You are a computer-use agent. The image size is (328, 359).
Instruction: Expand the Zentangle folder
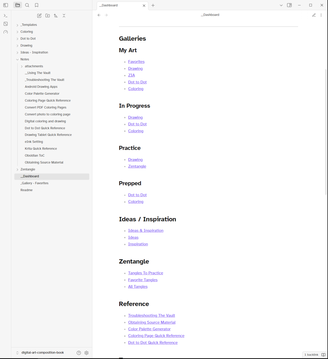(17, 169)
